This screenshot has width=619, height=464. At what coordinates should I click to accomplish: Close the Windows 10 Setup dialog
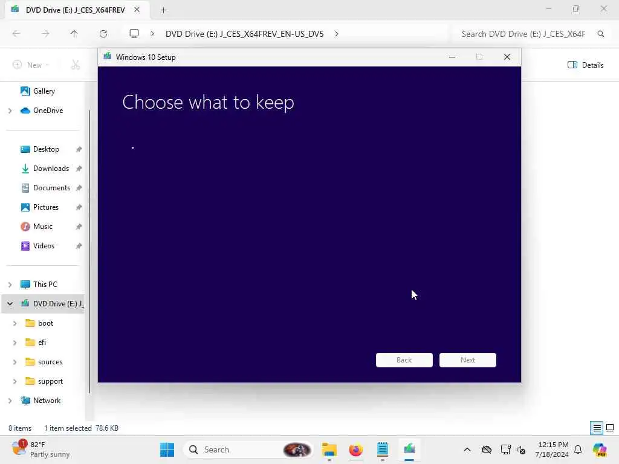click(507, 57)
